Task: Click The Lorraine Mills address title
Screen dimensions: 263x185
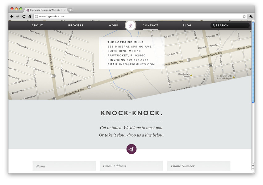Action: [x=125, y=42]
